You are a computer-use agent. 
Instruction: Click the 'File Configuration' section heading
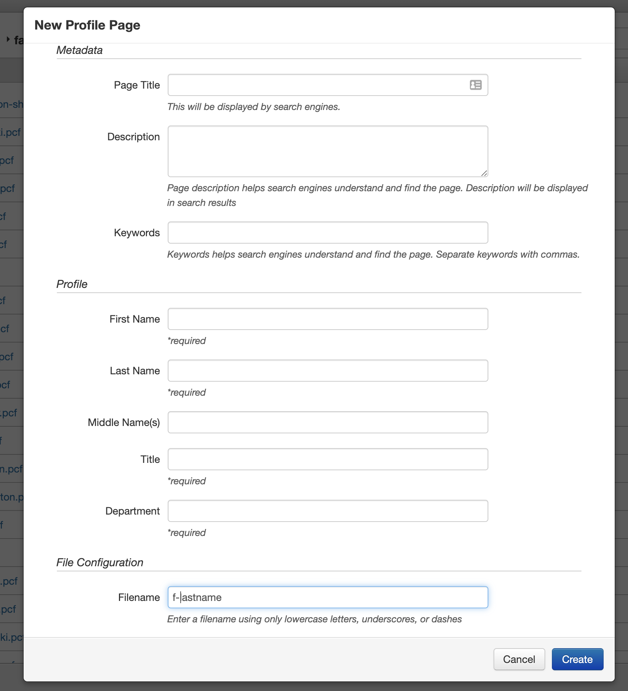[x=100, y=563]
